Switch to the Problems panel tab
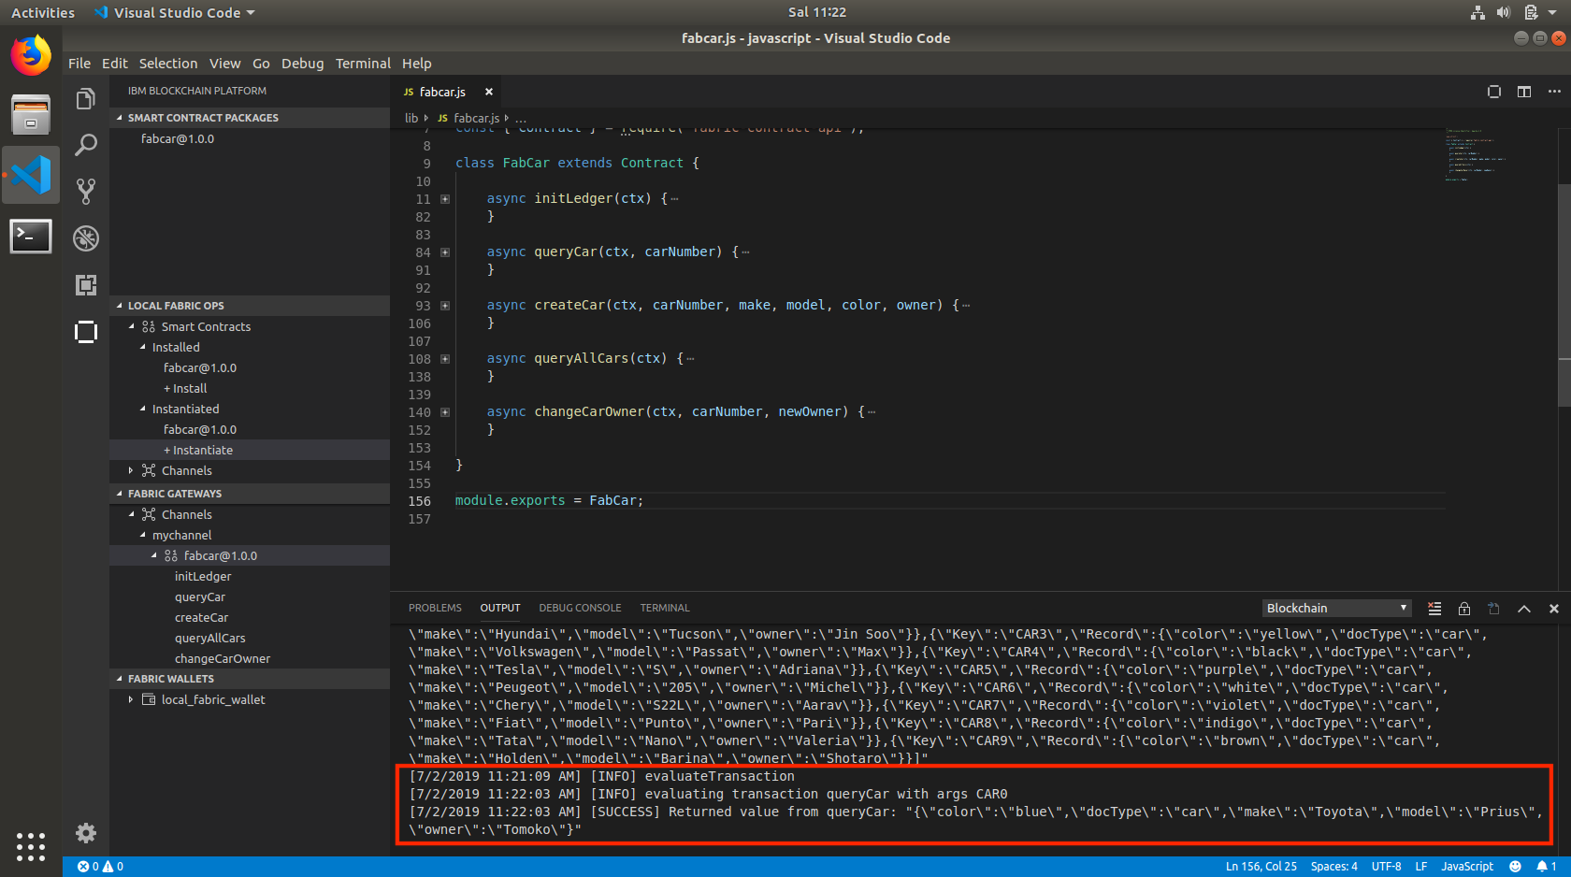This screenshot has height=877, width=1571. coord(435,608)
